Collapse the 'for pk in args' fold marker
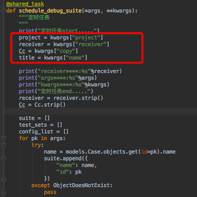197x197 pixels. [x=4, y=138]
